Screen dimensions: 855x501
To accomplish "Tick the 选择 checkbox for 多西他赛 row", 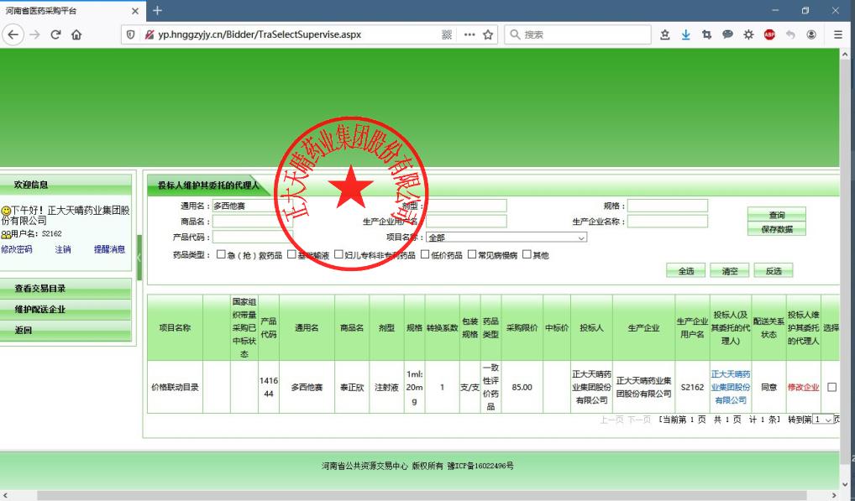I will click(831, 387).
